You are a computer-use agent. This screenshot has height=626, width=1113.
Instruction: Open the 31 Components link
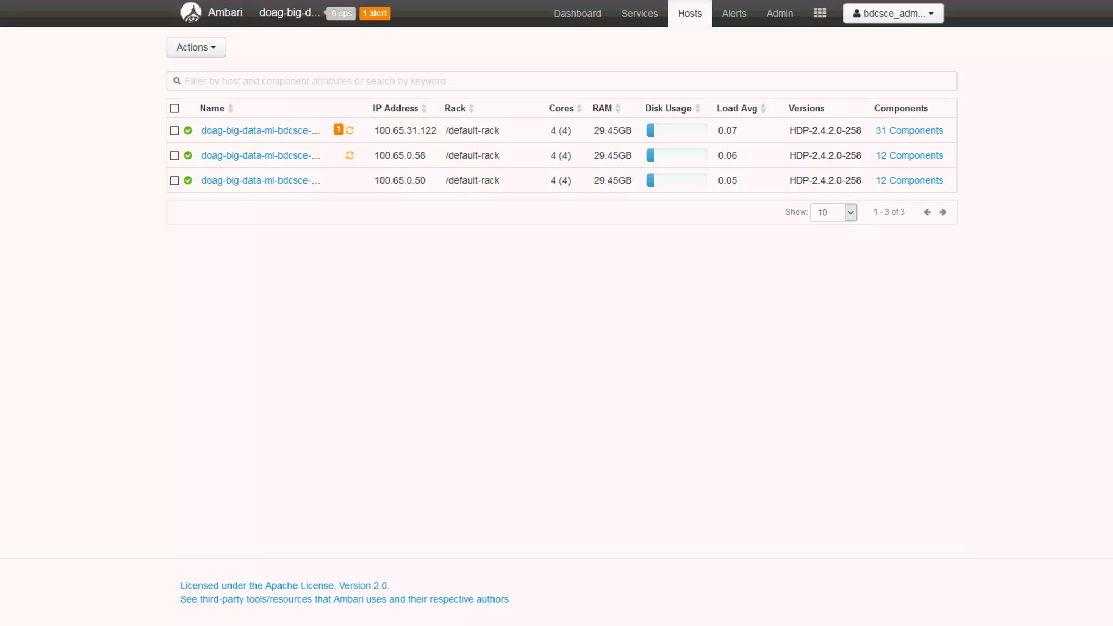pos(909,131)
